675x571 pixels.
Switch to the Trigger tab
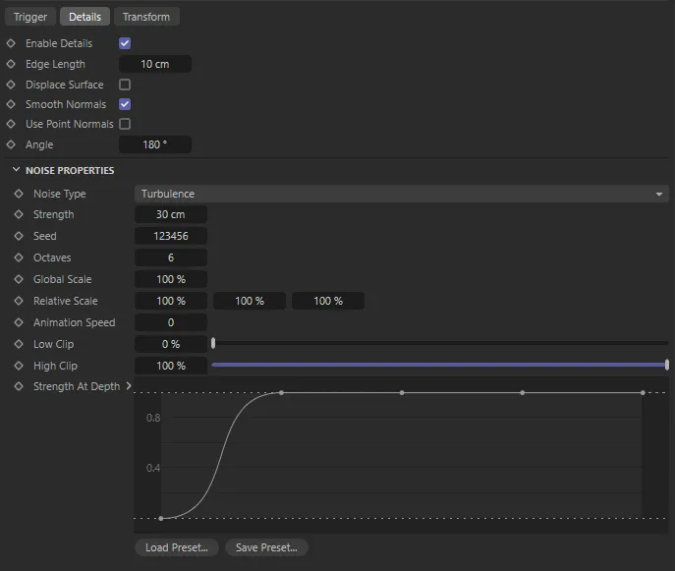pyautogui.click(x=30, y=17)
